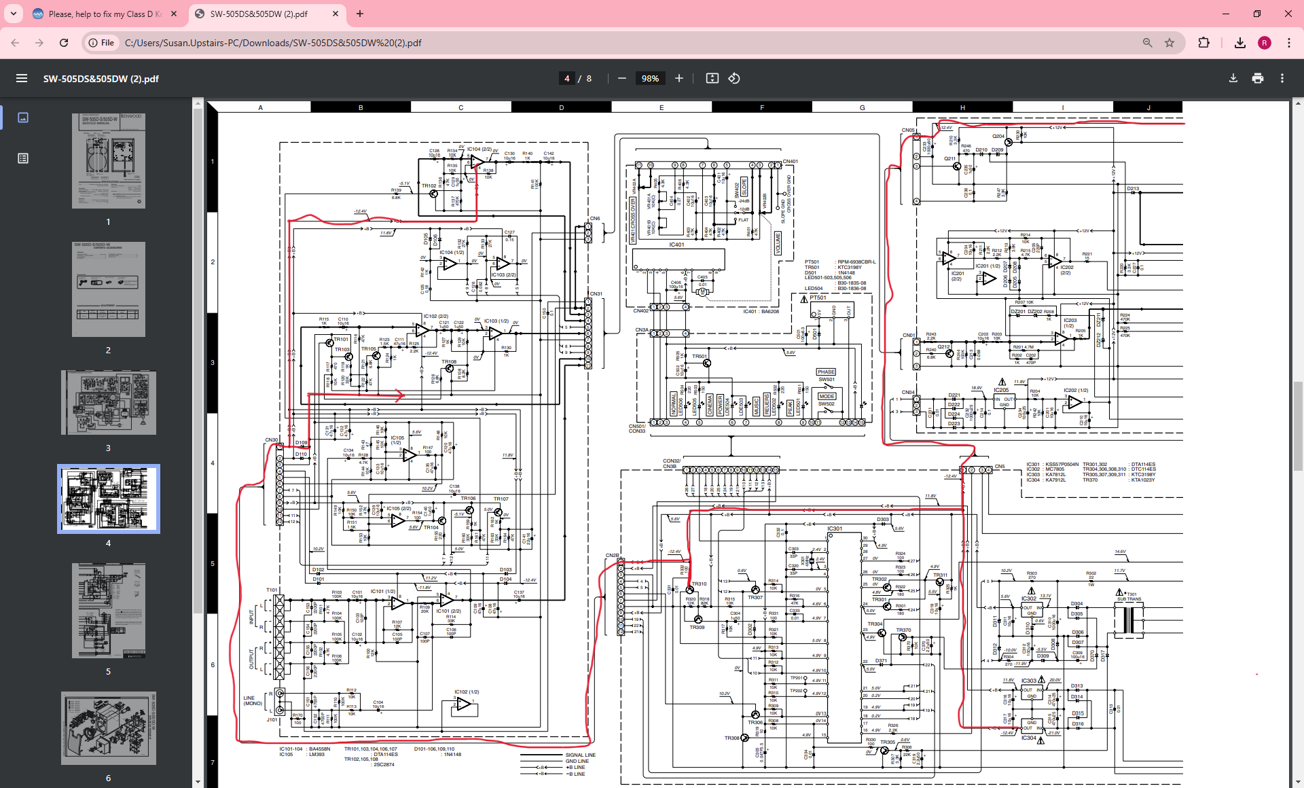This screenshot has height=788, width=1304.
Task: Bookmark this page with the star icon
Action: [x=1170, y=43]
